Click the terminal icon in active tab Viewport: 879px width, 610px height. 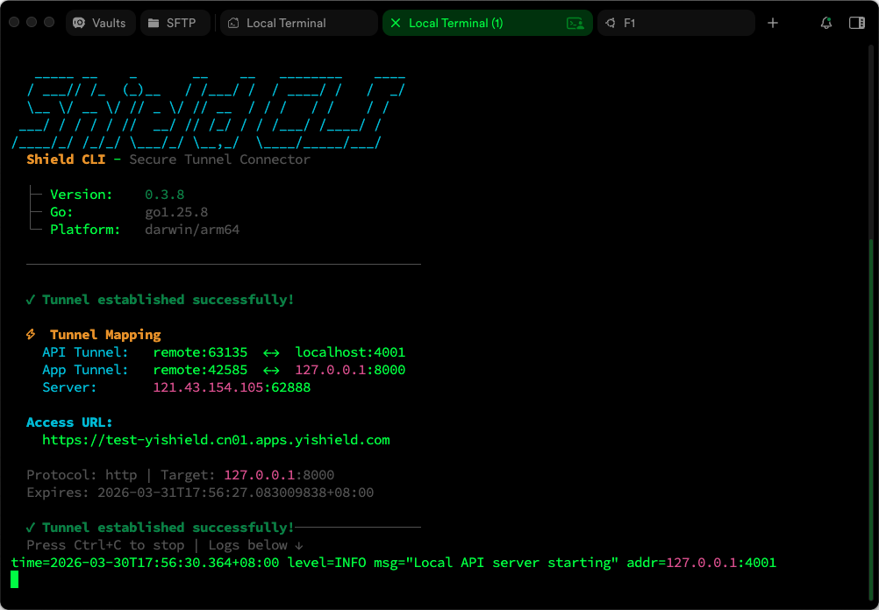pyautogui.click(x=575, y=23)
